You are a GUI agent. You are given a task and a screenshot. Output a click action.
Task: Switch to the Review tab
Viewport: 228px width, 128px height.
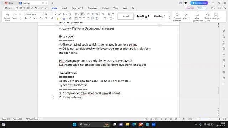[x=105, y=8]
